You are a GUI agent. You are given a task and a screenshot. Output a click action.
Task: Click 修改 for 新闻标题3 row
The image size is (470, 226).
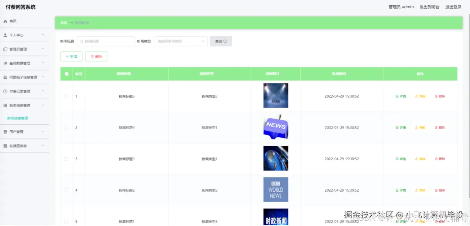tap(420, 159)
